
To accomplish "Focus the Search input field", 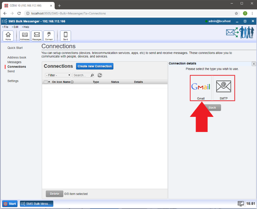I will point(82,75).
